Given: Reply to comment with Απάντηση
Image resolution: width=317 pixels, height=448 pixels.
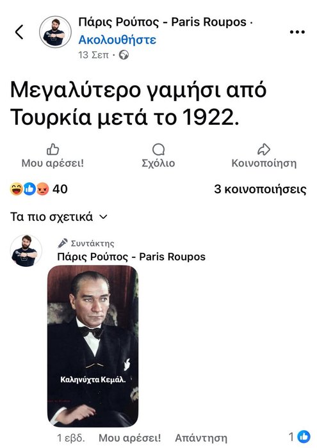Looking at the screenshot, I should [201, 438].
